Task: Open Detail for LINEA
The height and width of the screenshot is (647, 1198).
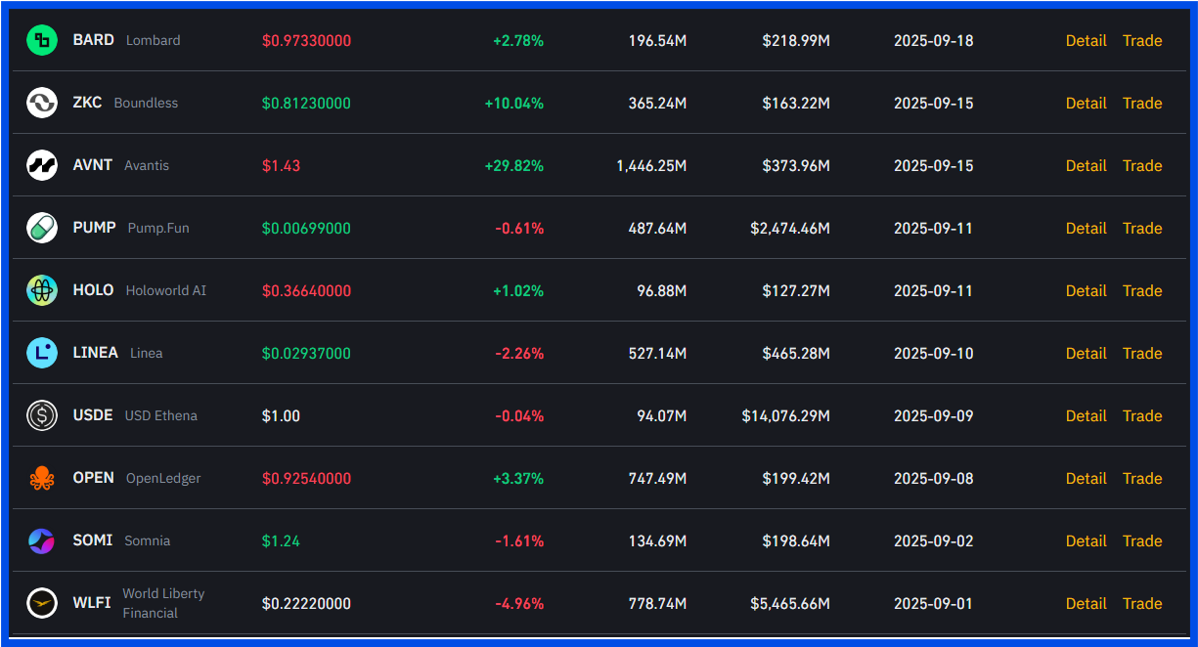Action: 1086,353
